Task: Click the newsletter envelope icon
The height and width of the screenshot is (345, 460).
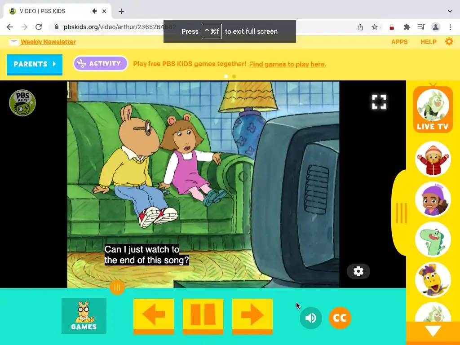Action: (x=13, y=42)
